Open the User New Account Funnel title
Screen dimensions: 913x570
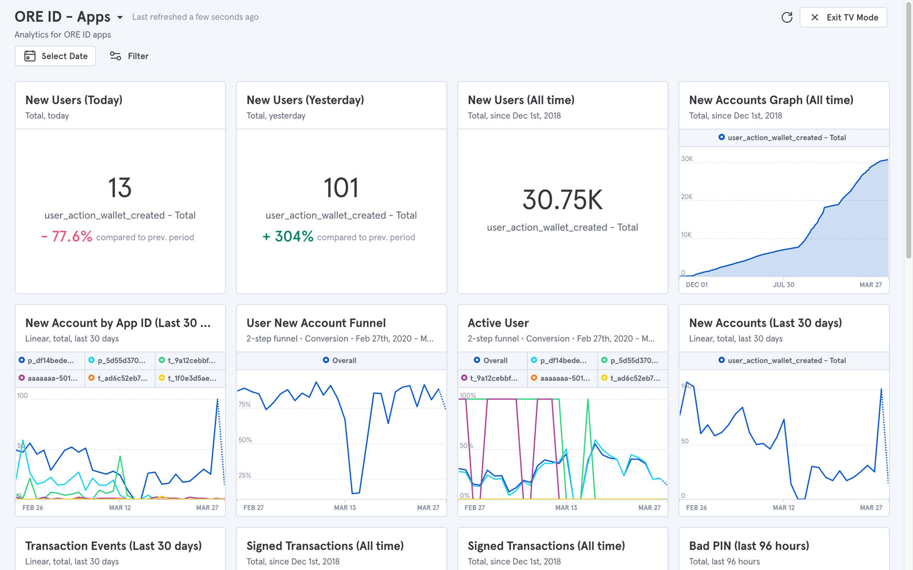click(316, 323)
